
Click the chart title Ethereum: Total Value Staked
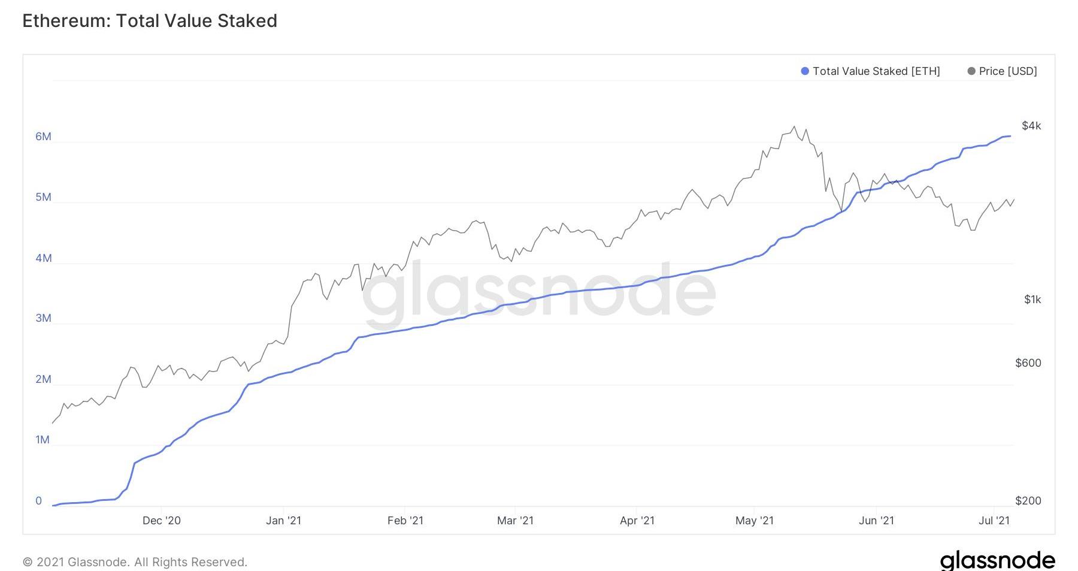tap(150, 21)
